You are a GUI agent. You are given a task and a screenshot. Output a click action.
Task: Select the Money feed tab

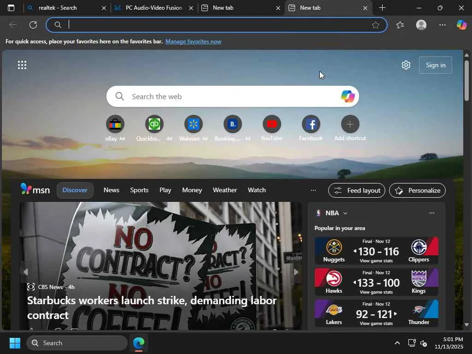click(x=192, y=190)
